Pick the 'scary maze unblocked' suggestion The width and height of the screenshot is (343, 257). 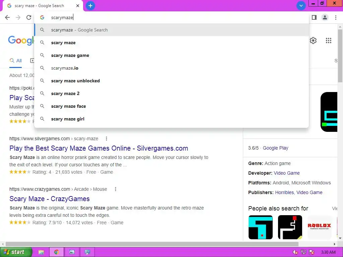[171, 81]
